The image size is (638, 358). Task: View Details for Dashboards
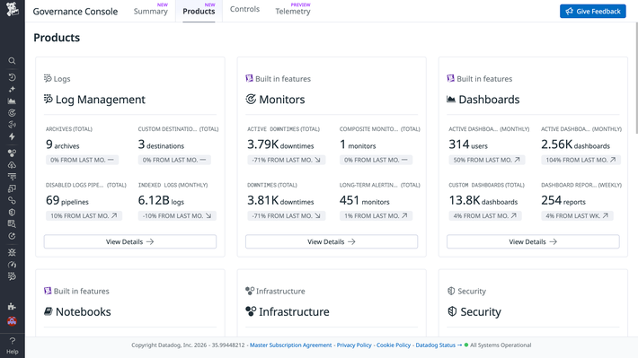pos(533,241)
